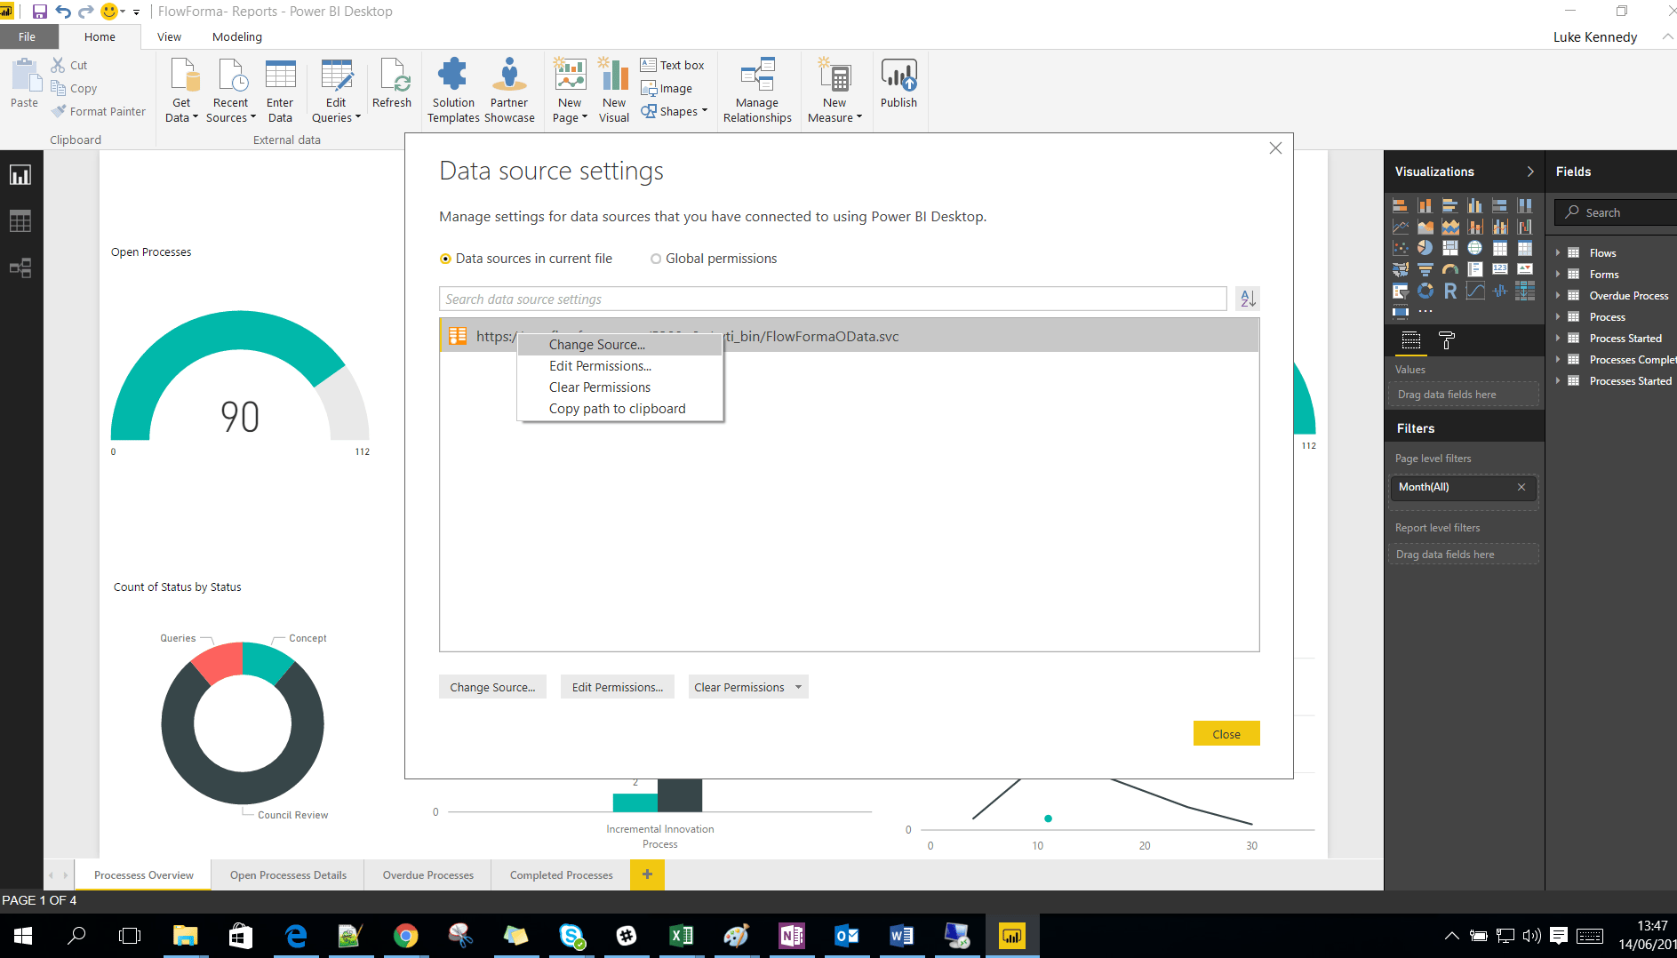Screen dimensions: 1677x958
Task: Switch to the View ribbon tab
Action: (169, 36)
